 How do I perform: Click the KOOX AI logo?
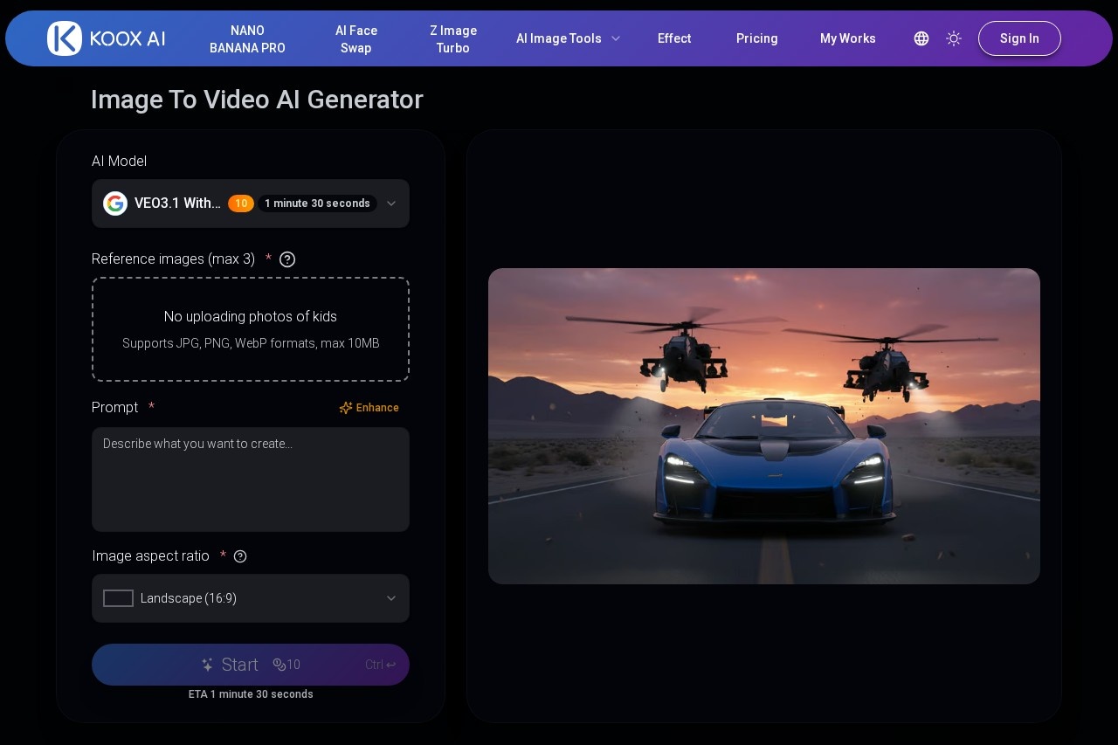[x=105, y=38]
